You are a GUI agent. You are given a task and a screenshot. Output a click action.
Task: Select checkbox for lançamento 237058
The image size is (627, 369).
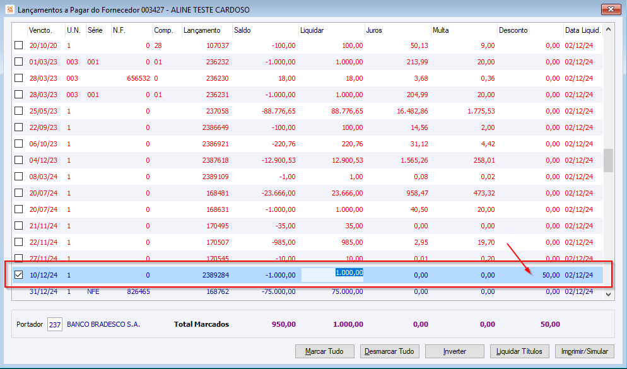pyautogui.click(x=18, y=111)
